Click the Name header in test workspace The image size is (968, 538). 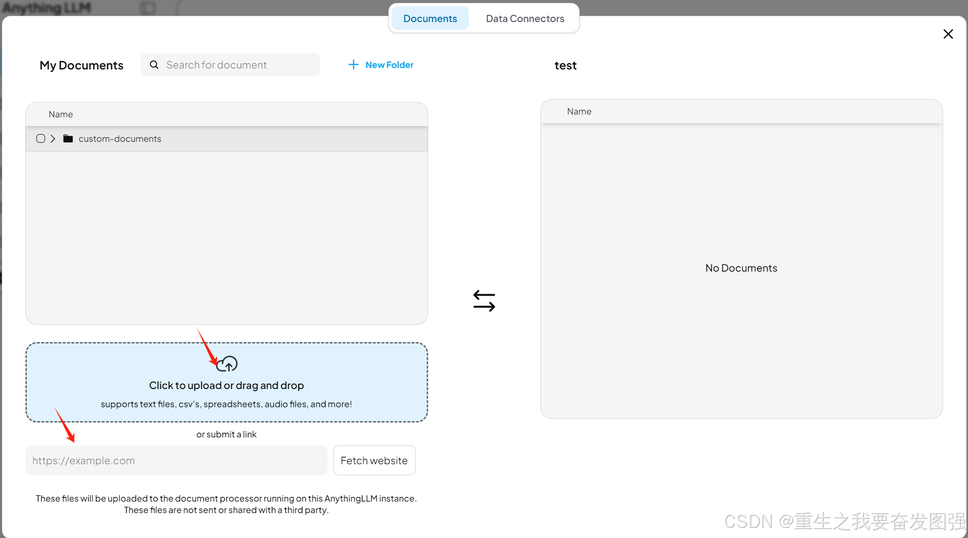[579, 111]
